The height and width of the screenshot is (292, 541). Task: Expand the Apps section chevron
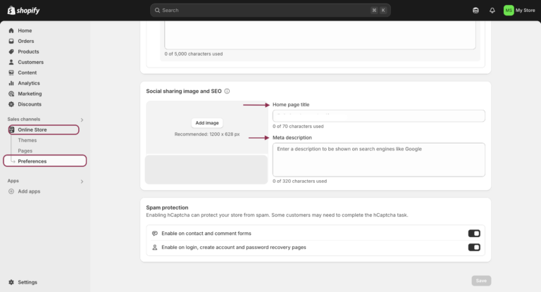[82, 181]
